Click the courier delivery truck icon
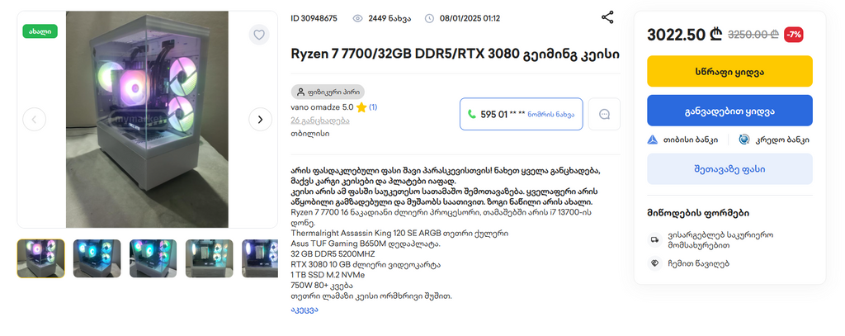The image size is (845, 336). 654,239
